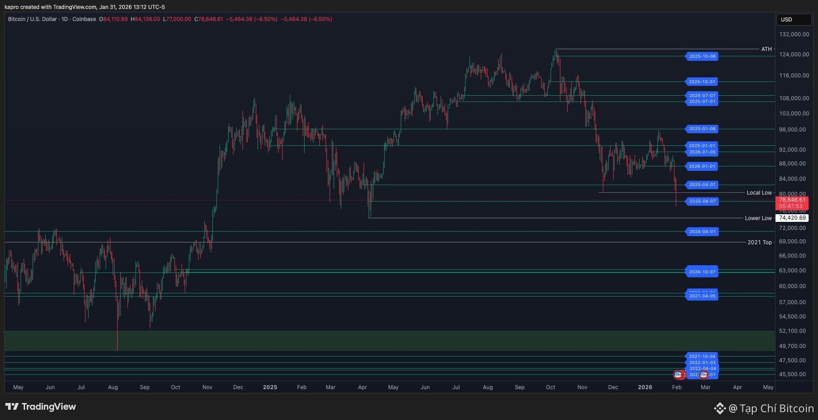Click the green shaded support zone

(x=389, y=341)
